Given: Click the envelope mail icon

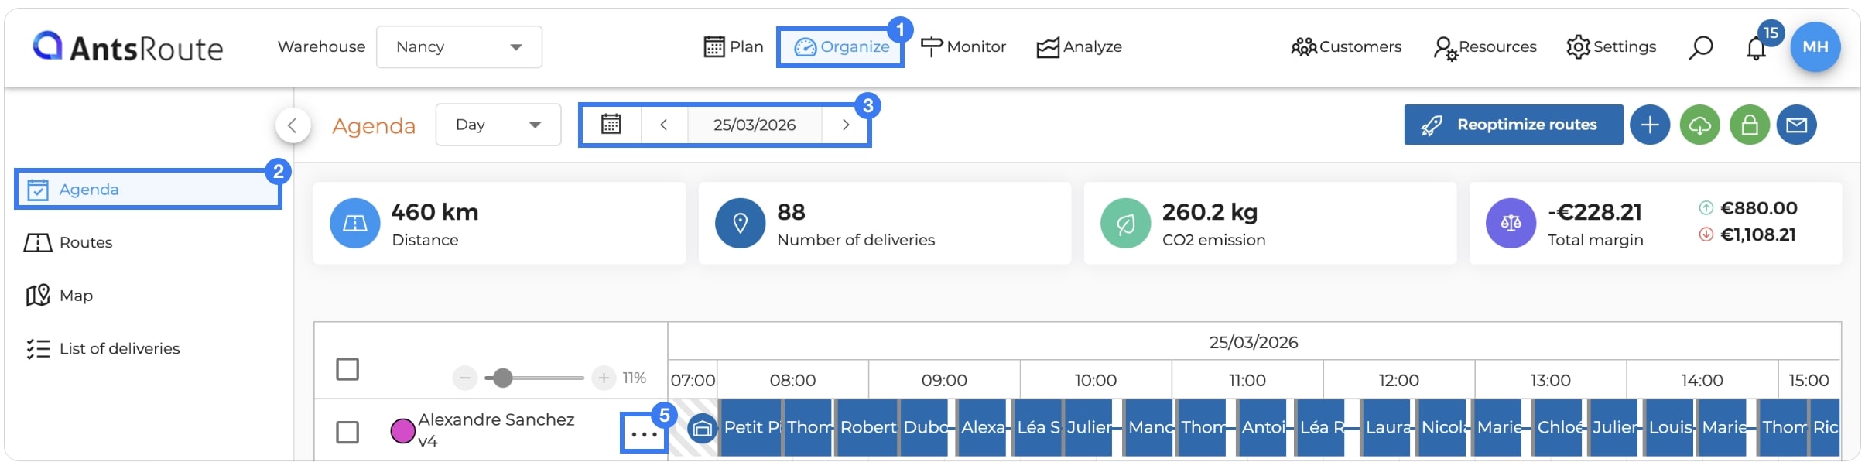Looking at the screenshot, I should click(x=1796, y=125).
